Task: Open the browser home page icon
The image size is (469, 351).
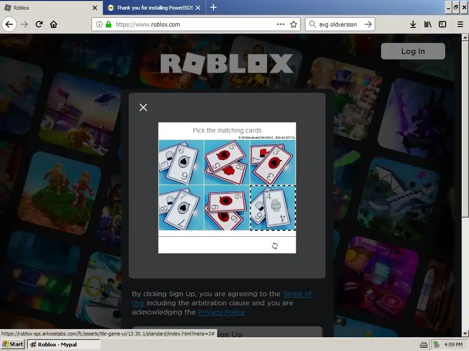Action: [54, 24]
